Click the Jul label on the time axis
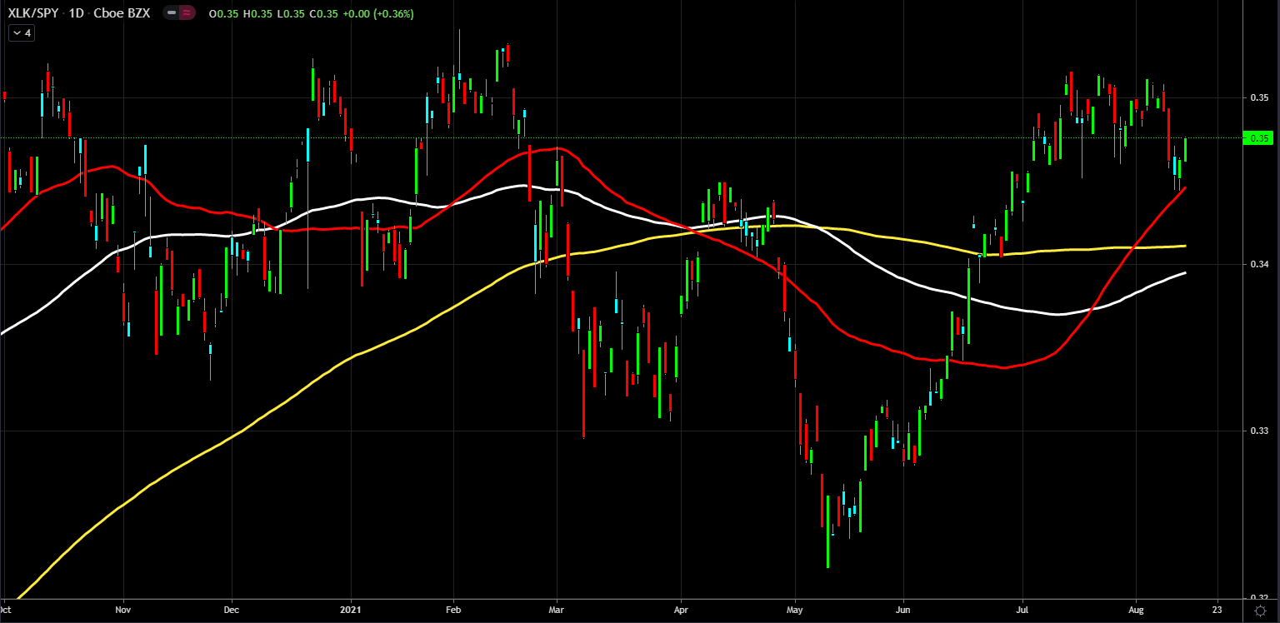Viewport: 1280px width, 623px height. pyautogui.click(x=1022, y=609)
